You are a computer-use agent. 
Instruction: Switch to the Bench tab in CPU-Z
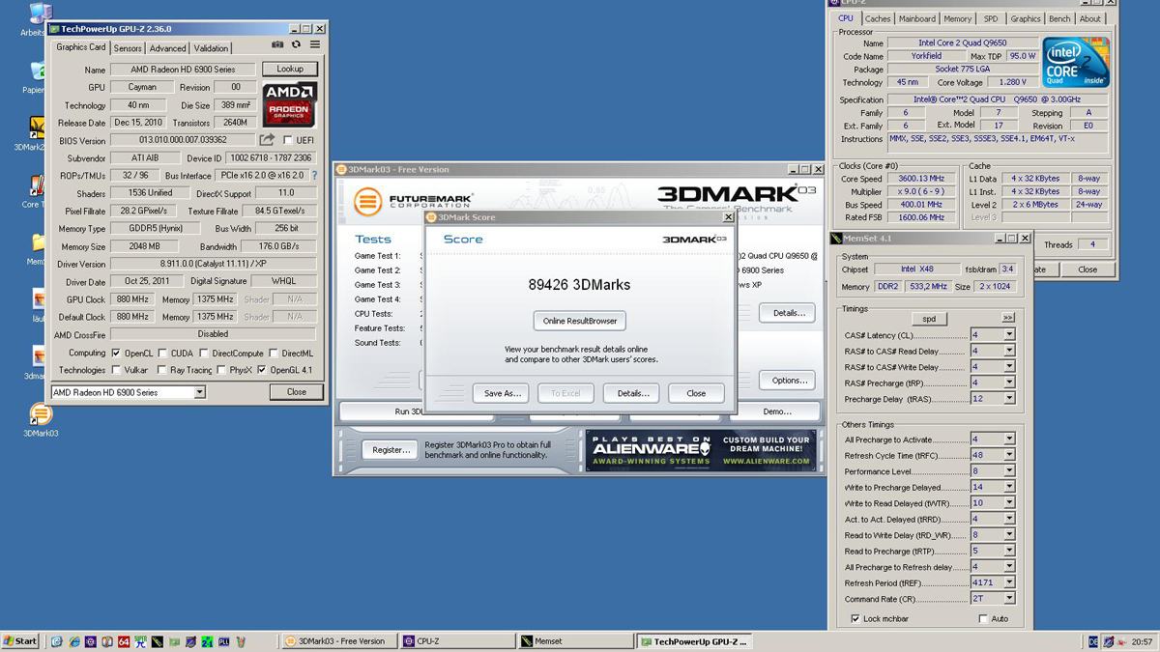[x=1059, y=18]
